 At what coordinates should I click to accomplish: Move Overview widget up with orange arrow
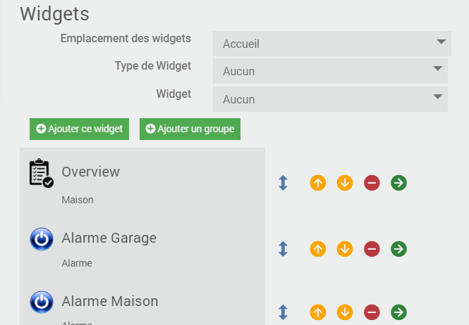(318, 183)
